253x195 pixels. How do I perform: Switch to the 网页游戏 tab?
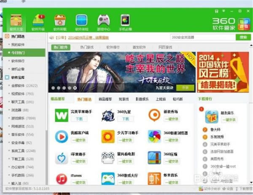tap(165, 47)
